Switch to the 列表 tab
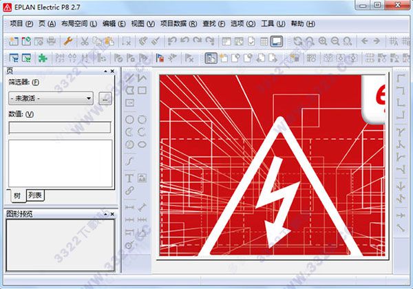Viewport: 413px width, 289px height. click(x=35, y=195)
